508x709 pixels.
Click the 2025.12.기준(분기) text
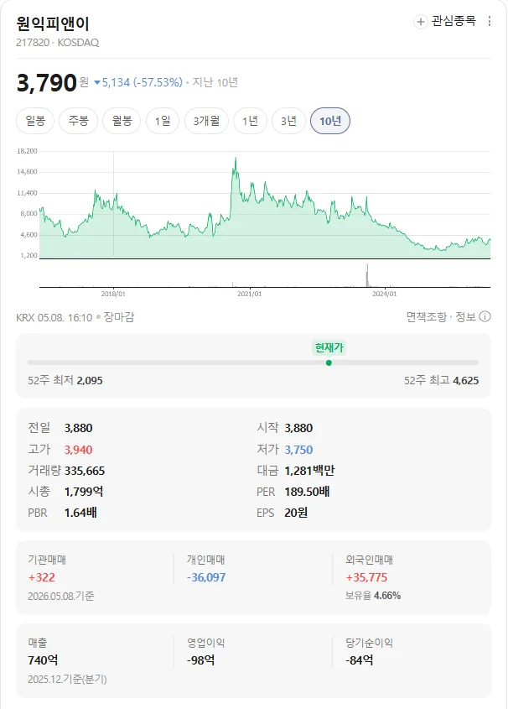coord(67,679)
